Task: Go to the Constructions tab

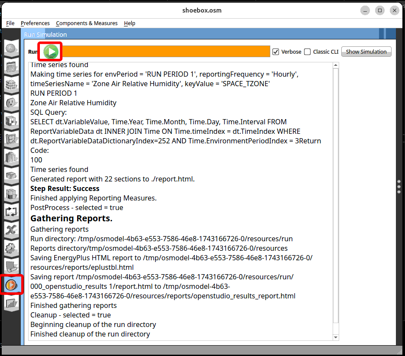Action: pos(11,85)
